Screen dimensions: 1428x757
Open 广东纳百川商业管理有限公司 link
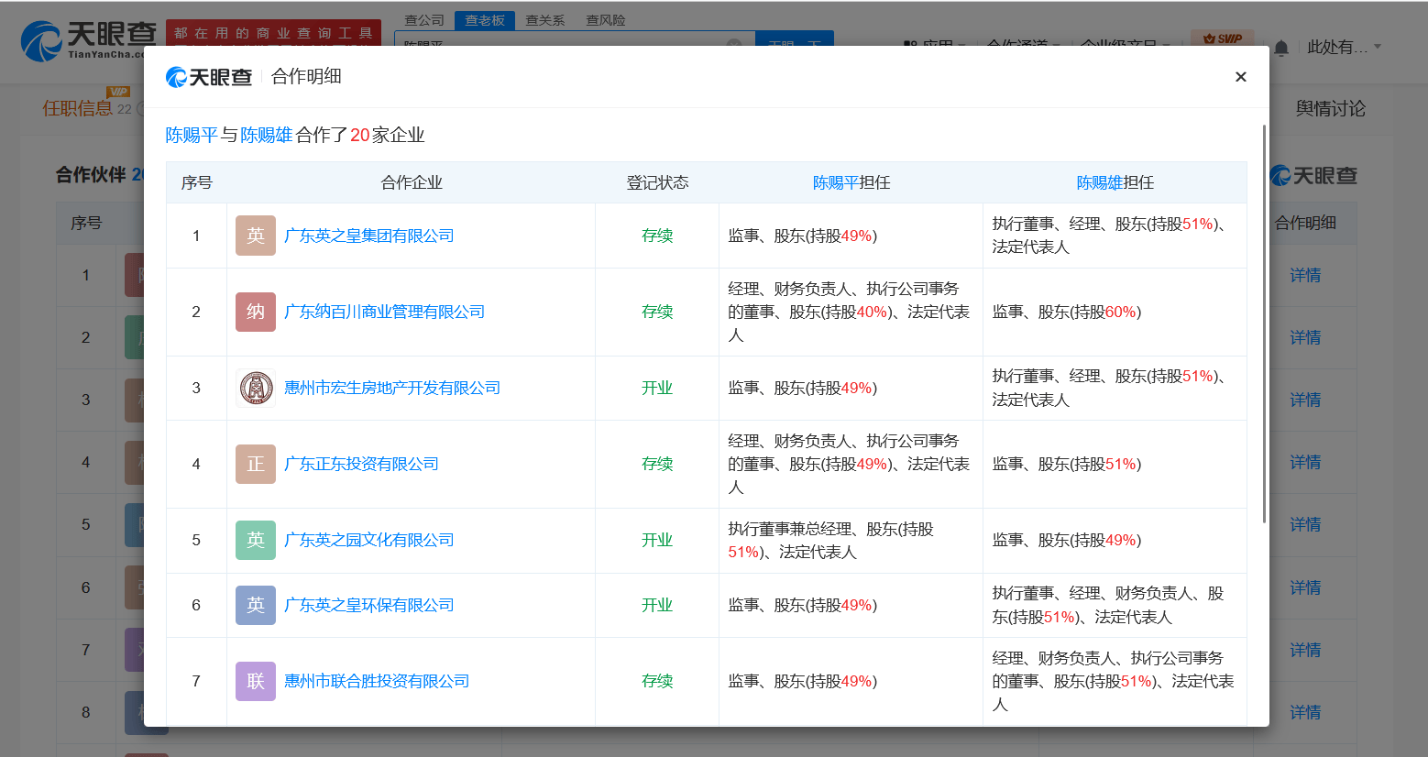point(384,312)
